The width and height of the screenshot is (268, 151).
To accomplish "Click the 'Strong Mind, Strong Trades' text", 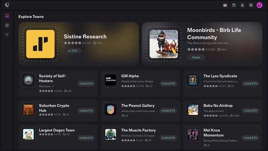I will coord(221,140).
